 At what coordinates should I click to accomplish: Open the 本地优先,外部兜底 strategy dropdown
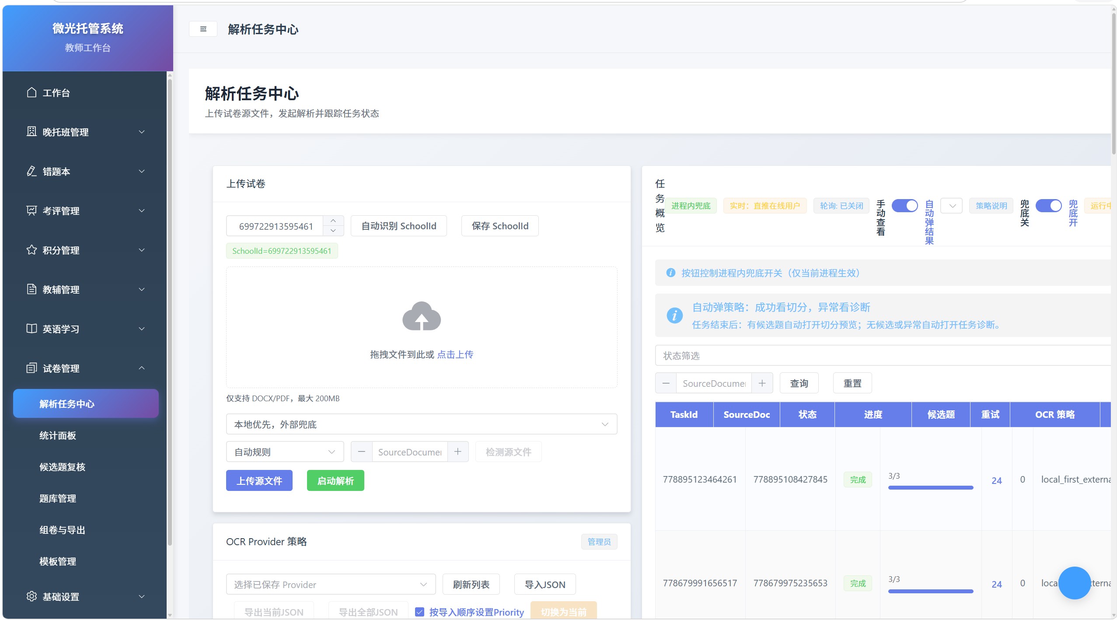click(x=422, y=424)
